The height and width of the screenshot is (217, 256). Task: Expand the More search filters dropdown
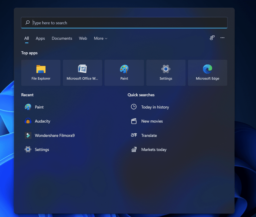tap(100, 38)
